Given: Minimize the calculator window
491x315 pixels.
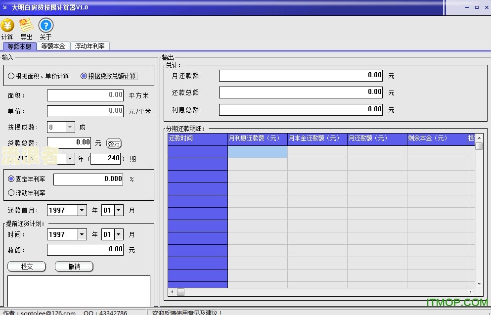Looking at the screenshot, I should (x=467, y=7).
